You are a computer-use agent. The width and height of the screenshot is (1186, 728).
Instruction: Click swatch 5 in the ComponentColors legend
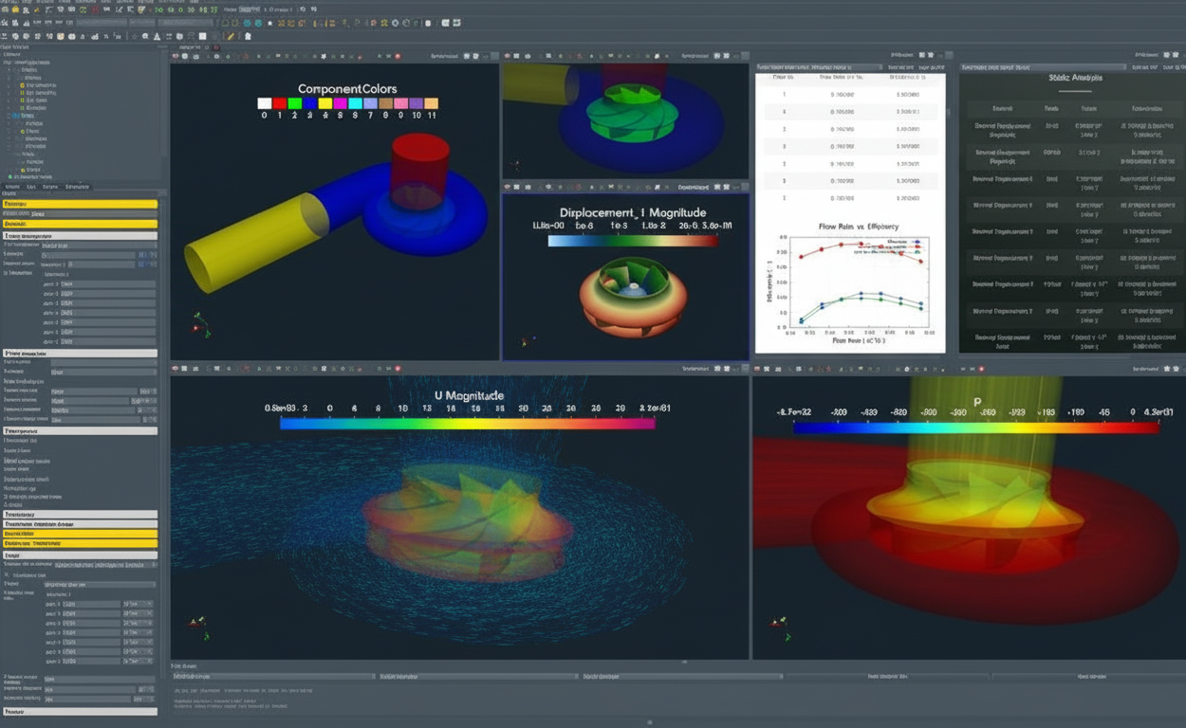pos(343,101)
